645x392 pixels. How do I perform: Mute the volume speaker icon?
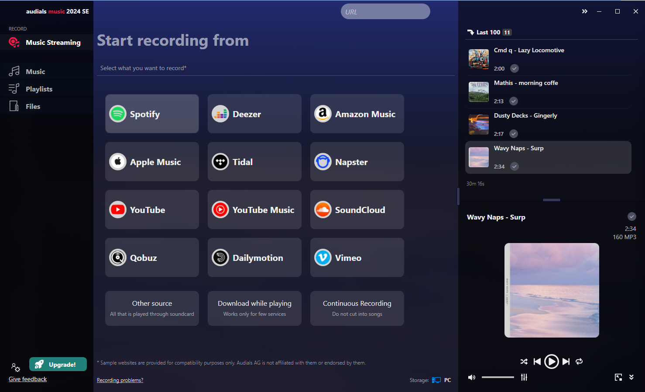coord(472,377)
